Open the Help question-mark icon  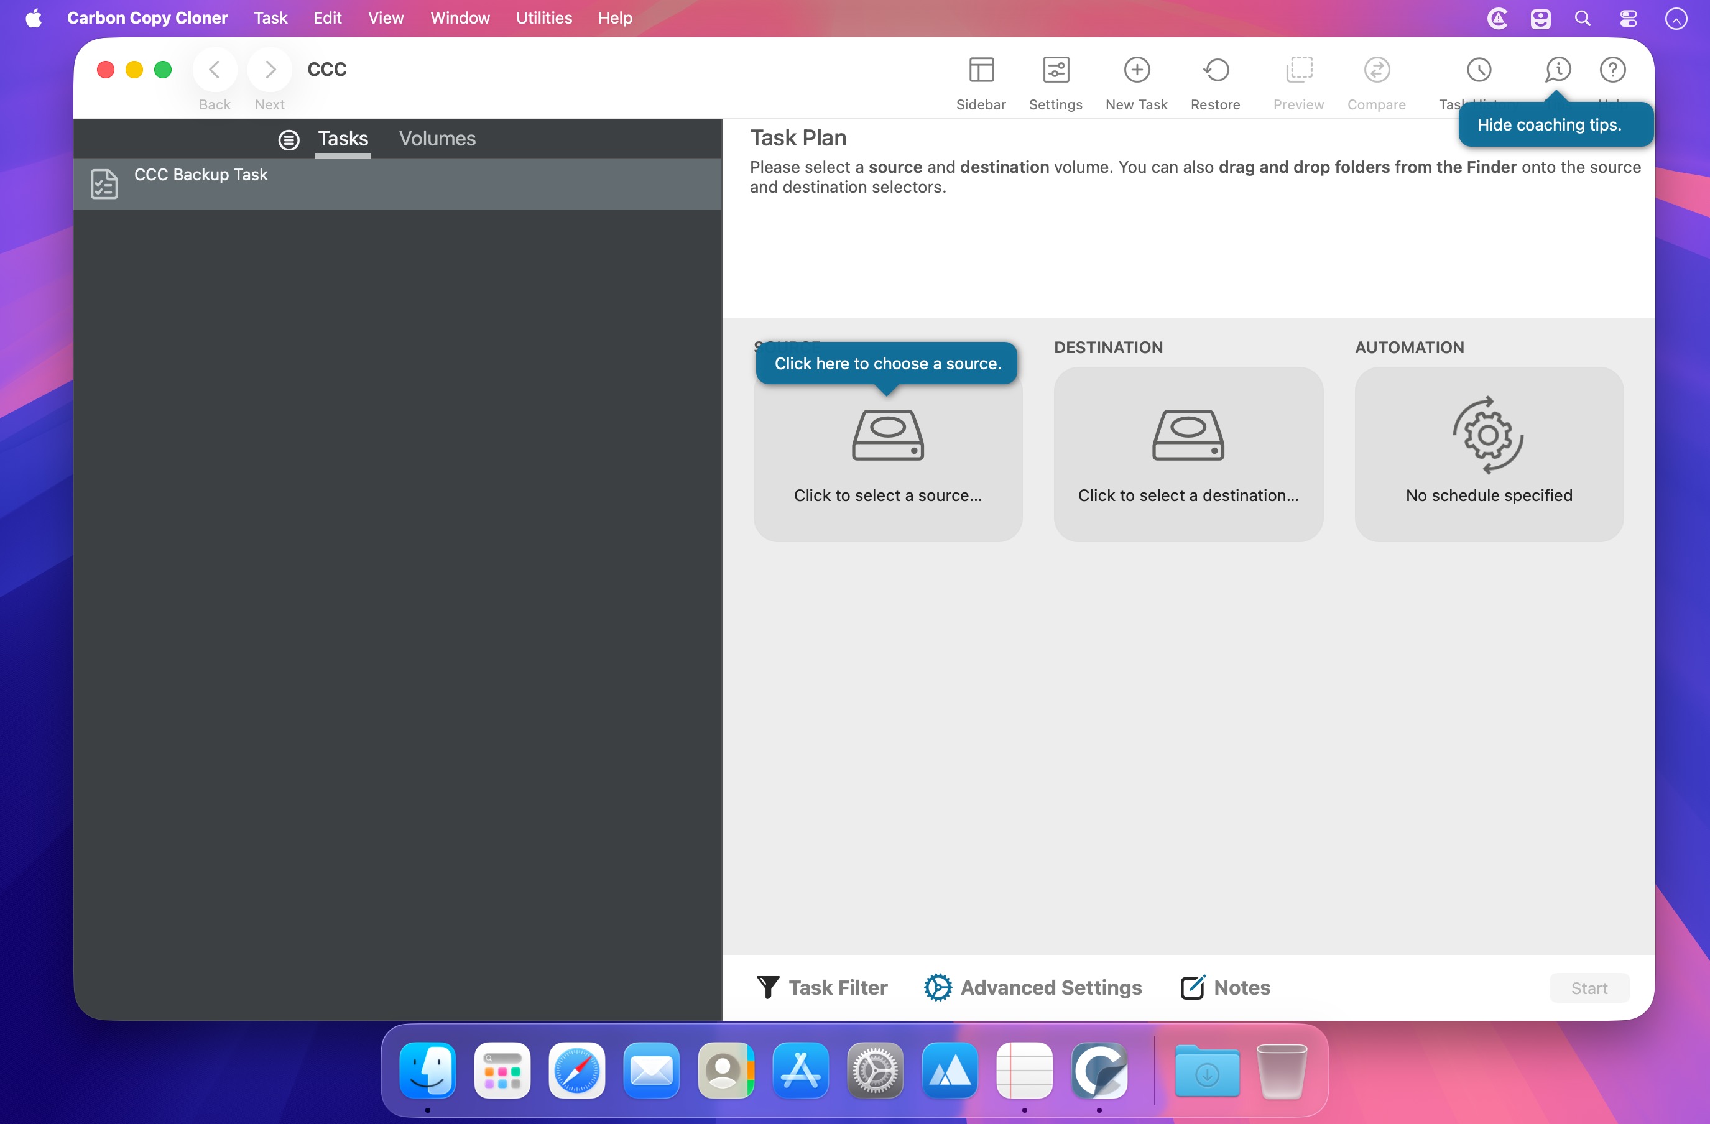pos(1612,70)
